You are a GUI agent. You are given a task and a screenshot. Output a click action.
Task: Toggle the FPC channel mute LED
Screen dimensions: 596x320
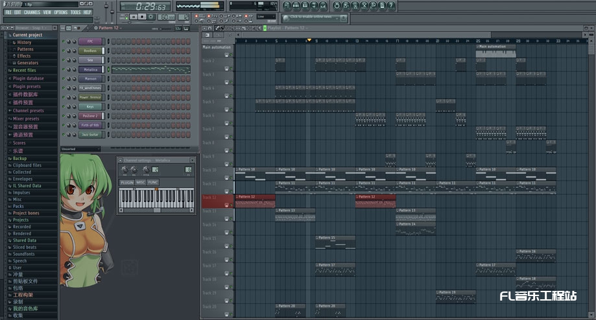[64, 41]
